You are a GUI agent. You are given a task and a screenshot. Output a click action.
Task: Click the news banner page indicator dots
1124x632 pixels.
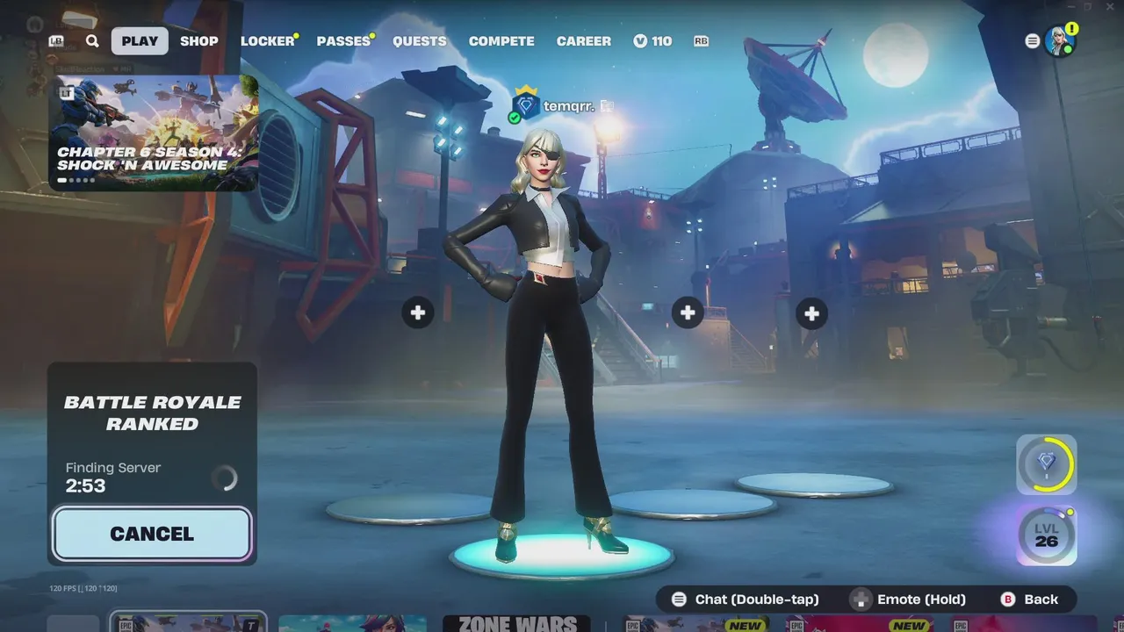pos(76,181)
